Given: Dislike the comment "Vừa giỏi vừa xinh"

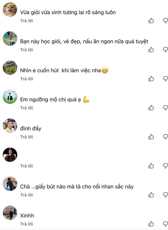Looking at the screenshot, I should [x=165, y=21].
